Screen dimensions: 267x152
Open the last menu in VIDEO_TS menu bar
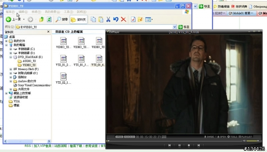(82, 12)
